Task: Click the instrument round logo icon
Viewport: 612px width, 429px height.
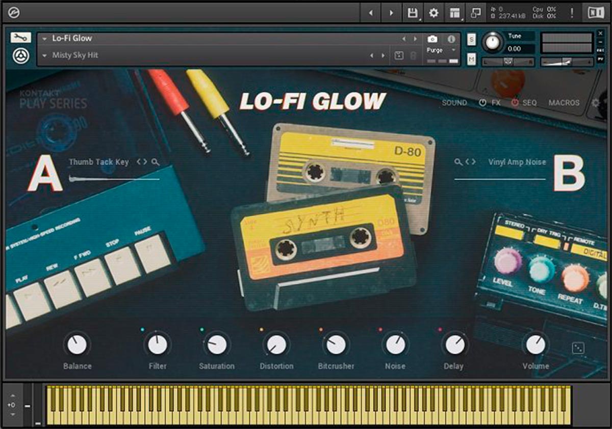Action: tap(21, 55)
